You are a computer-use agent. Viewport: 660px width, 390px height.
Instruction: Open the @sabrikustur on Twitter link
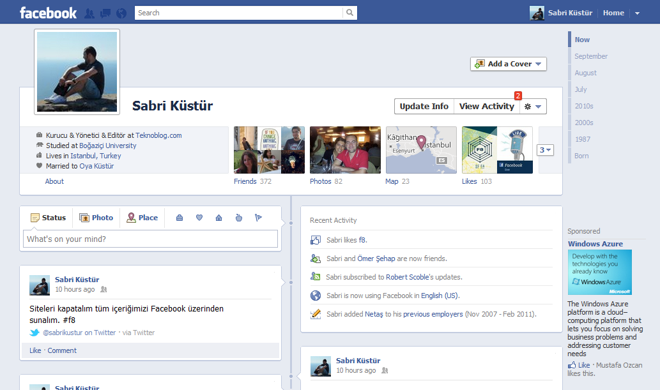(x=79, y=333)
